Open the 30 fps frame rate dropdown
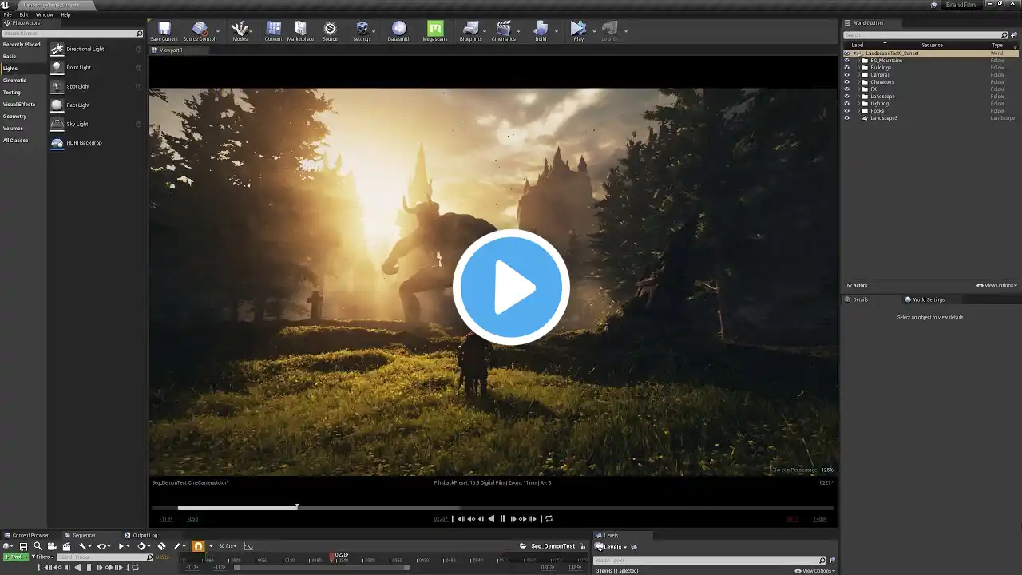This screenshot has width=1022, height=575. (x=228, y=546)
